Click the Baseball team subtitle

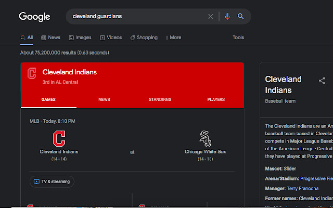coord(280,101)
